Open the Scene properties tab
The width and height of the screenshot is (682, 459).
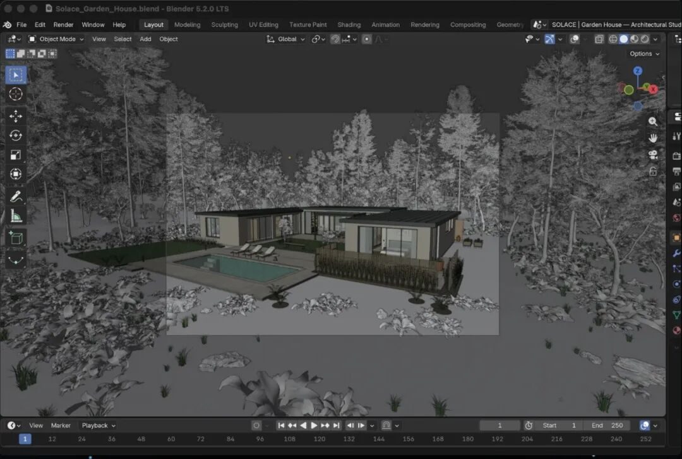(x=677, y=202)
